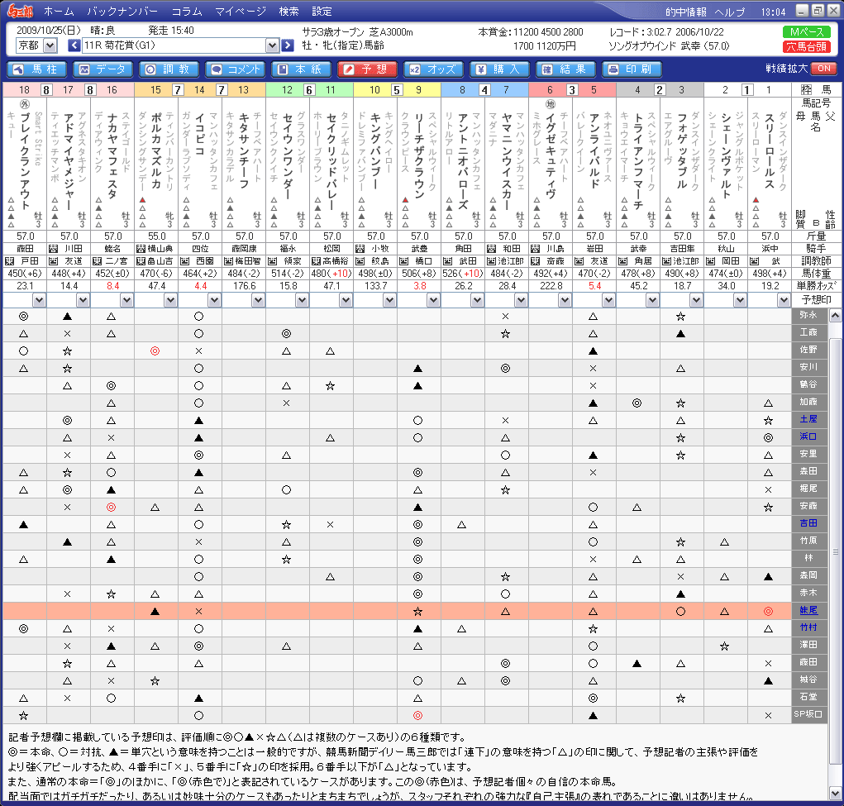Click the odds value 3.8

[x=420, y=286]
